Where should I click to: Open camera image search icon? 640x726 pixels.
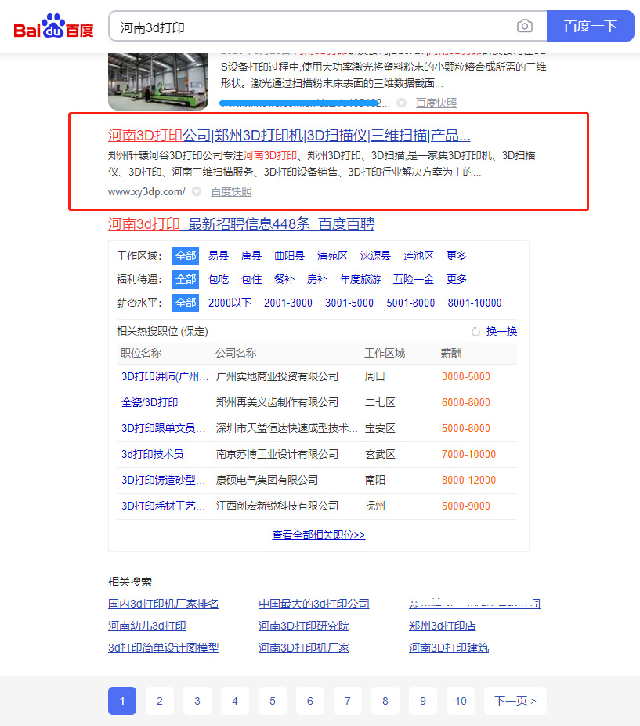tap(524, 26)
